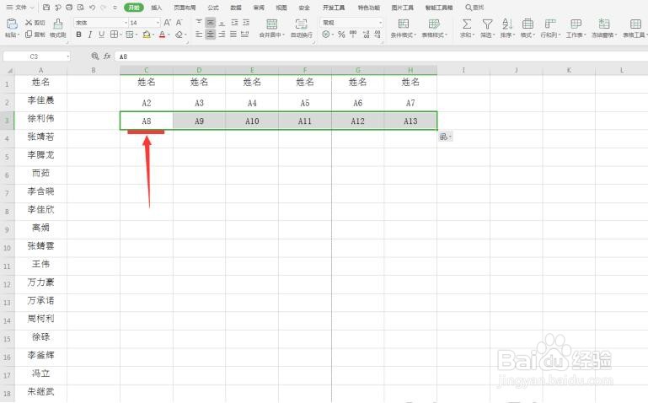Apply thousands separator number style
Viewport: 648px width, 403px height.
[x=353, y=35]
